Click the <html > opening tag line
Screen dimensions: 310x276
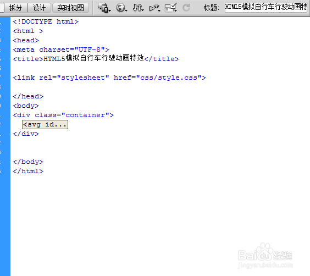28,31
